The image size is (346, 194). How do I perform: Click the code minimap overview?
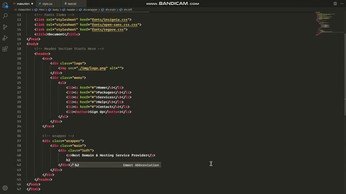(x=326, y=23)
